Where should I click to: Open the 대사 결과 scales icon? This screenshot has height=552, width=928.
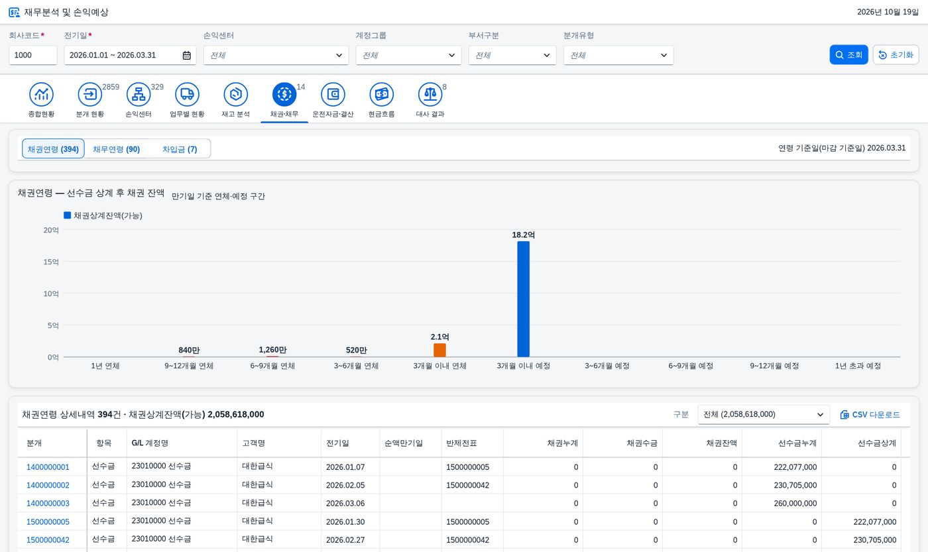(430, 95)
